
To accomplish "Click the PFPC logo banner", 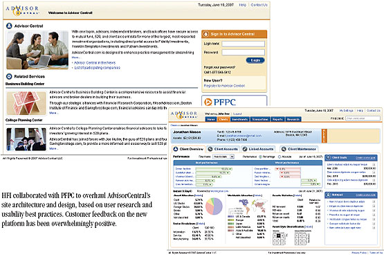I will [234, 100].
